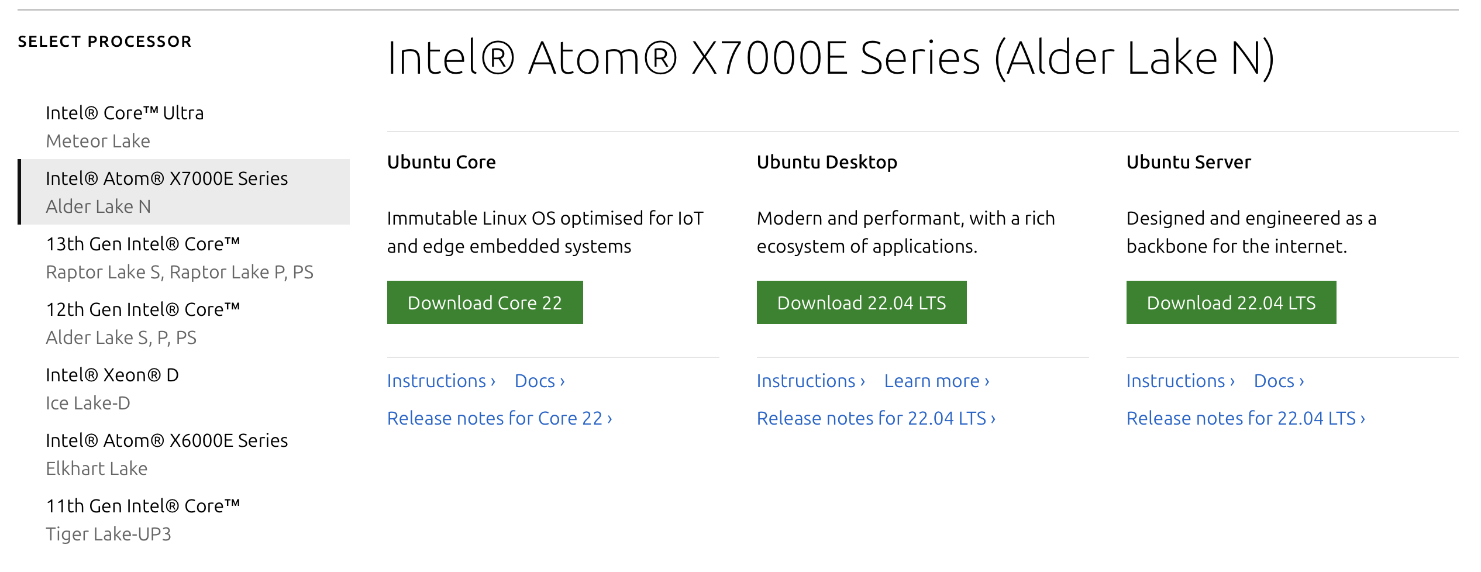1481x572 pixels.
Task: Choose 13th Gen Intel Core Raptor Lake
Action: pyautogui.click(x=180, y=257)
